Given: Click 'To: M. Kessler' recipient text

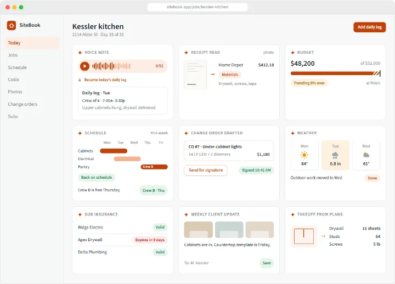Looking at the screenshot, I should (x=196, y=263).
